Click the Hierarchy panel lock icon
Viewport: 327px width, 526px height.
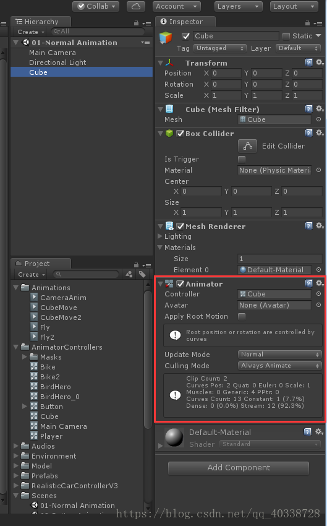137,23
